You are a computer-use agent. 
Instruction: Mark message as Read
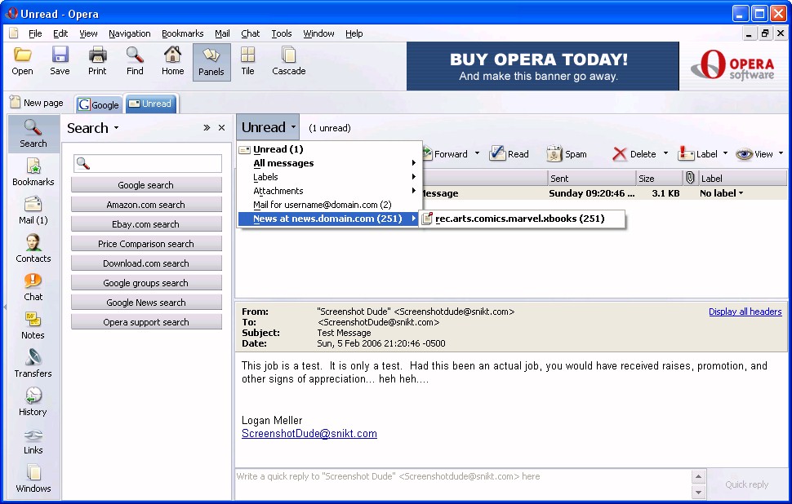(x=509, y=154)
